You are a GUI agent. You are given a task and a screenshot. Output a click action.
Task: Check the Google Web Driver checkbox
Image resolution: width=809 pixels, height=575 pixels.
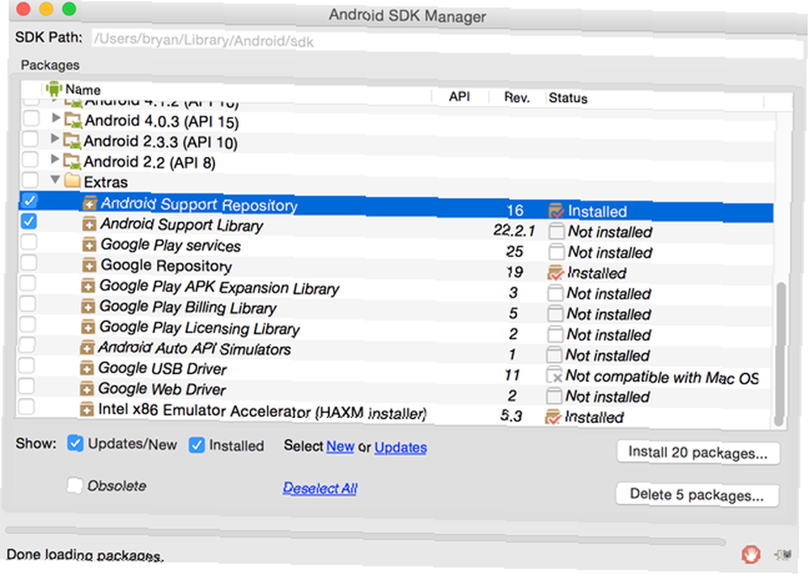point(27,387)
